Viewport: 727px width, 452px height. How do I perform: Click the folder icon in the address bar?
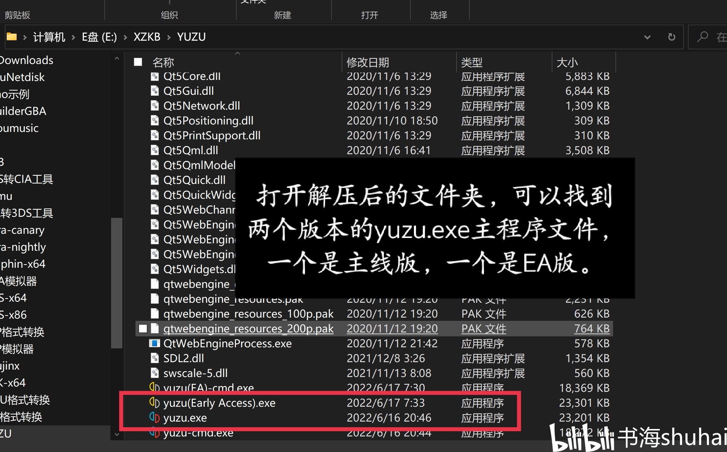[x=12, y=36]
